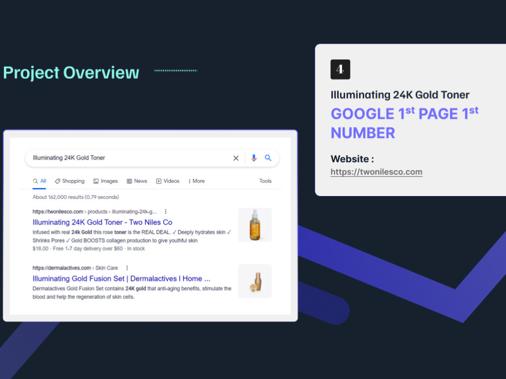Viewport: 506px width, 379px height.
Task: Click the twonilesco.com products breadcrumb URL
Action: pyautogui.click(x=95, y=212)
